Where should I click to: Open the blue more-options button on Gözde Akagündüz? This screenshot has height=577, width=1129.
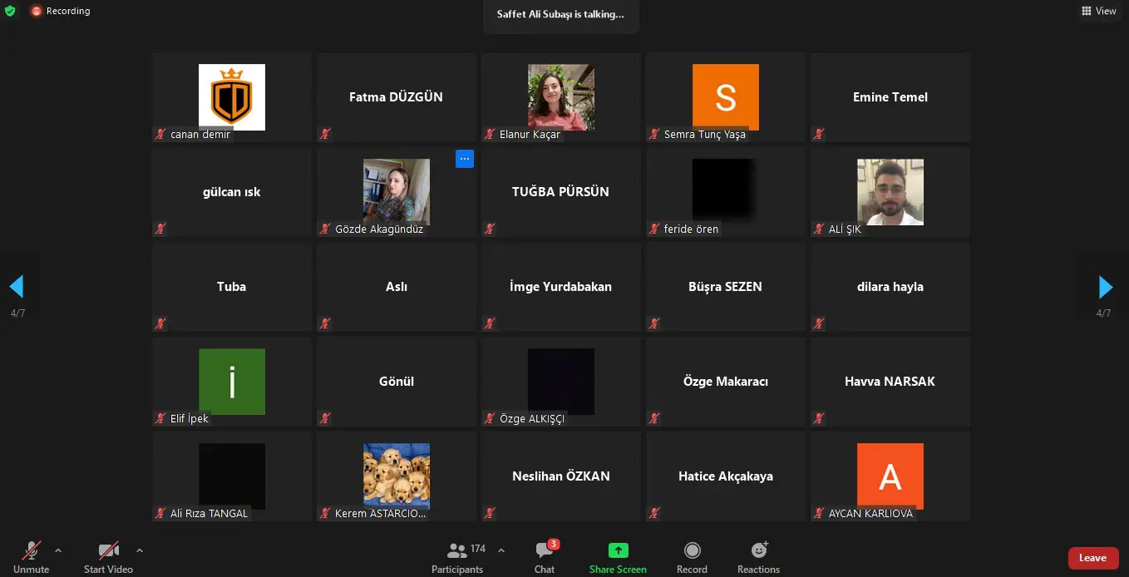465,159
